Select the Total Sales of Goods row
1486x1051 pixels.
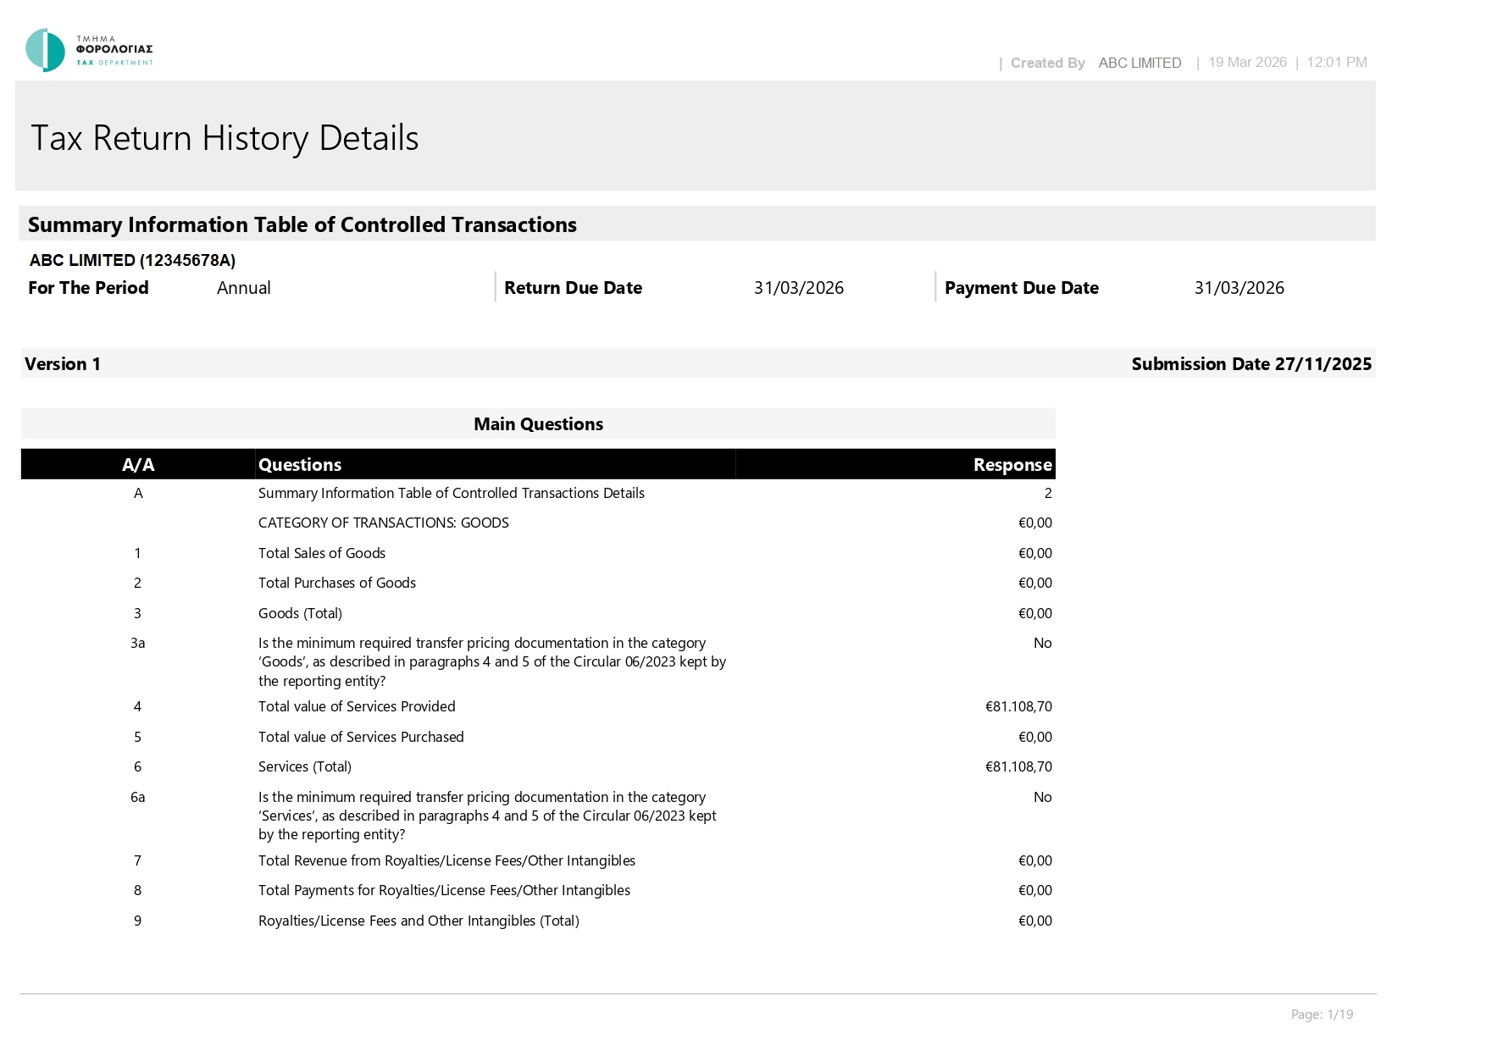pos(538,553)
